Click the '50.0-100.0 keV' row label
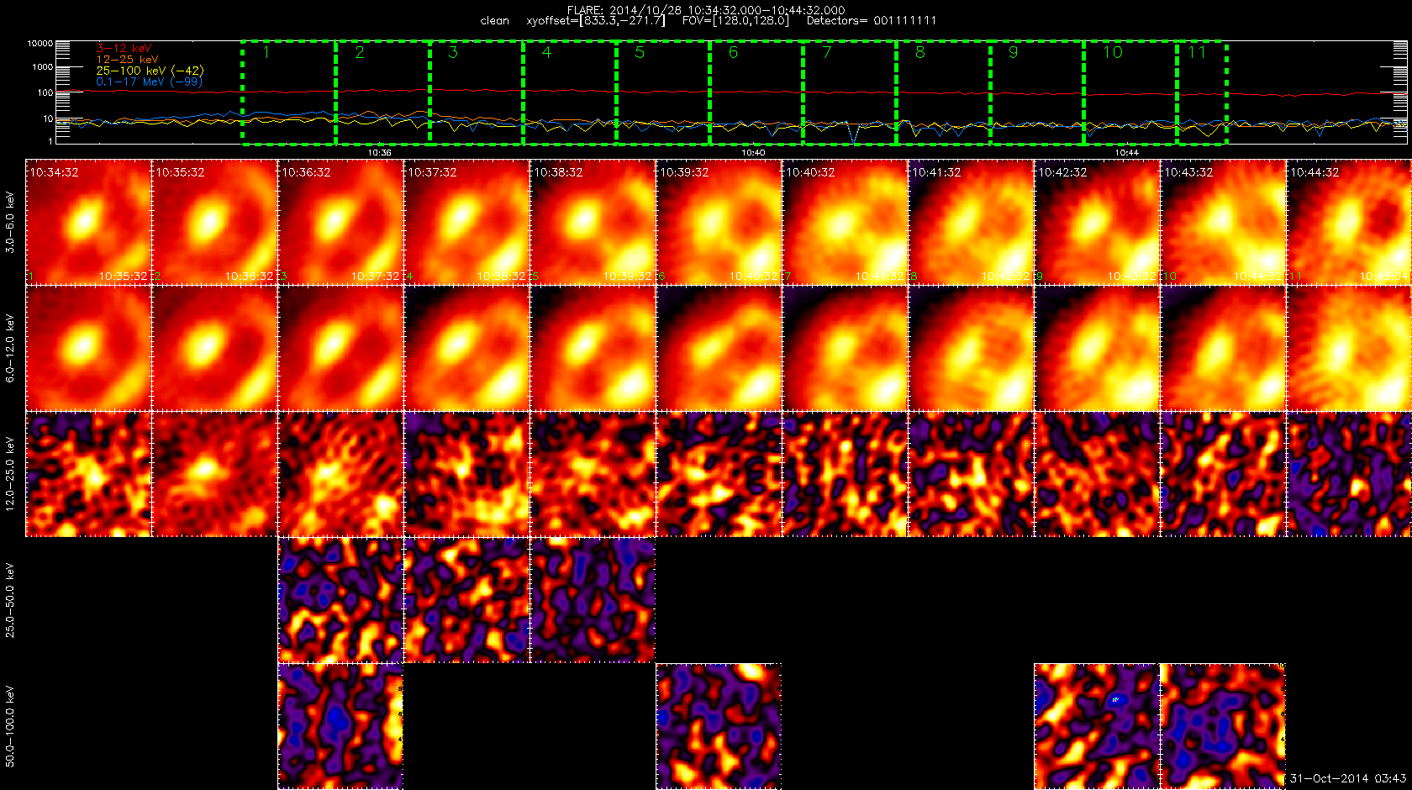 tap(10, 727)
